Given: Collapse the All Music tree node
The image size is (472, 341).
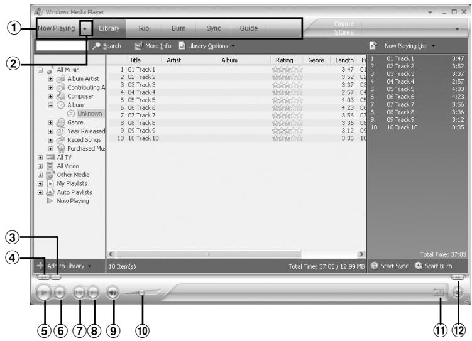Looking at the screenshot, I should (x=40, y=70).
